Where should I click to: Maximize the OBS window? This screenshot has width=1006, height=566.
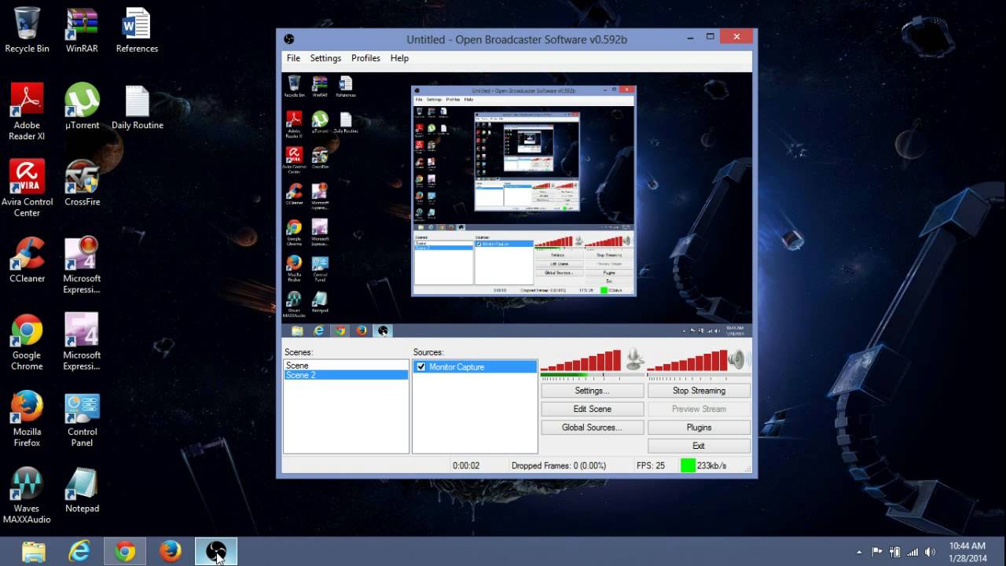click(710, 37)
